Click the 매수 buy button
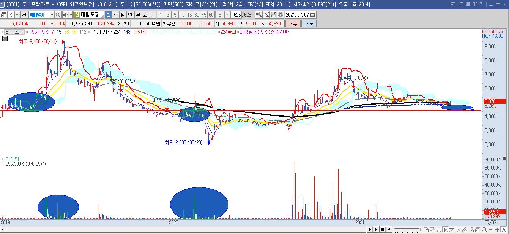This screenshot has width=509, height=234. tap(293, 23)
